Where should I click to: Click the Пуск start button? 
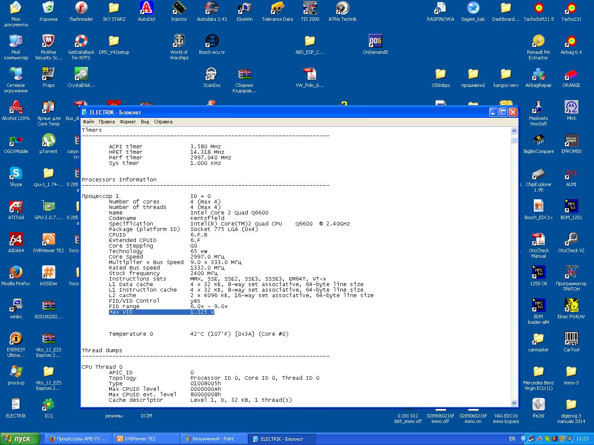pos(20,439)
